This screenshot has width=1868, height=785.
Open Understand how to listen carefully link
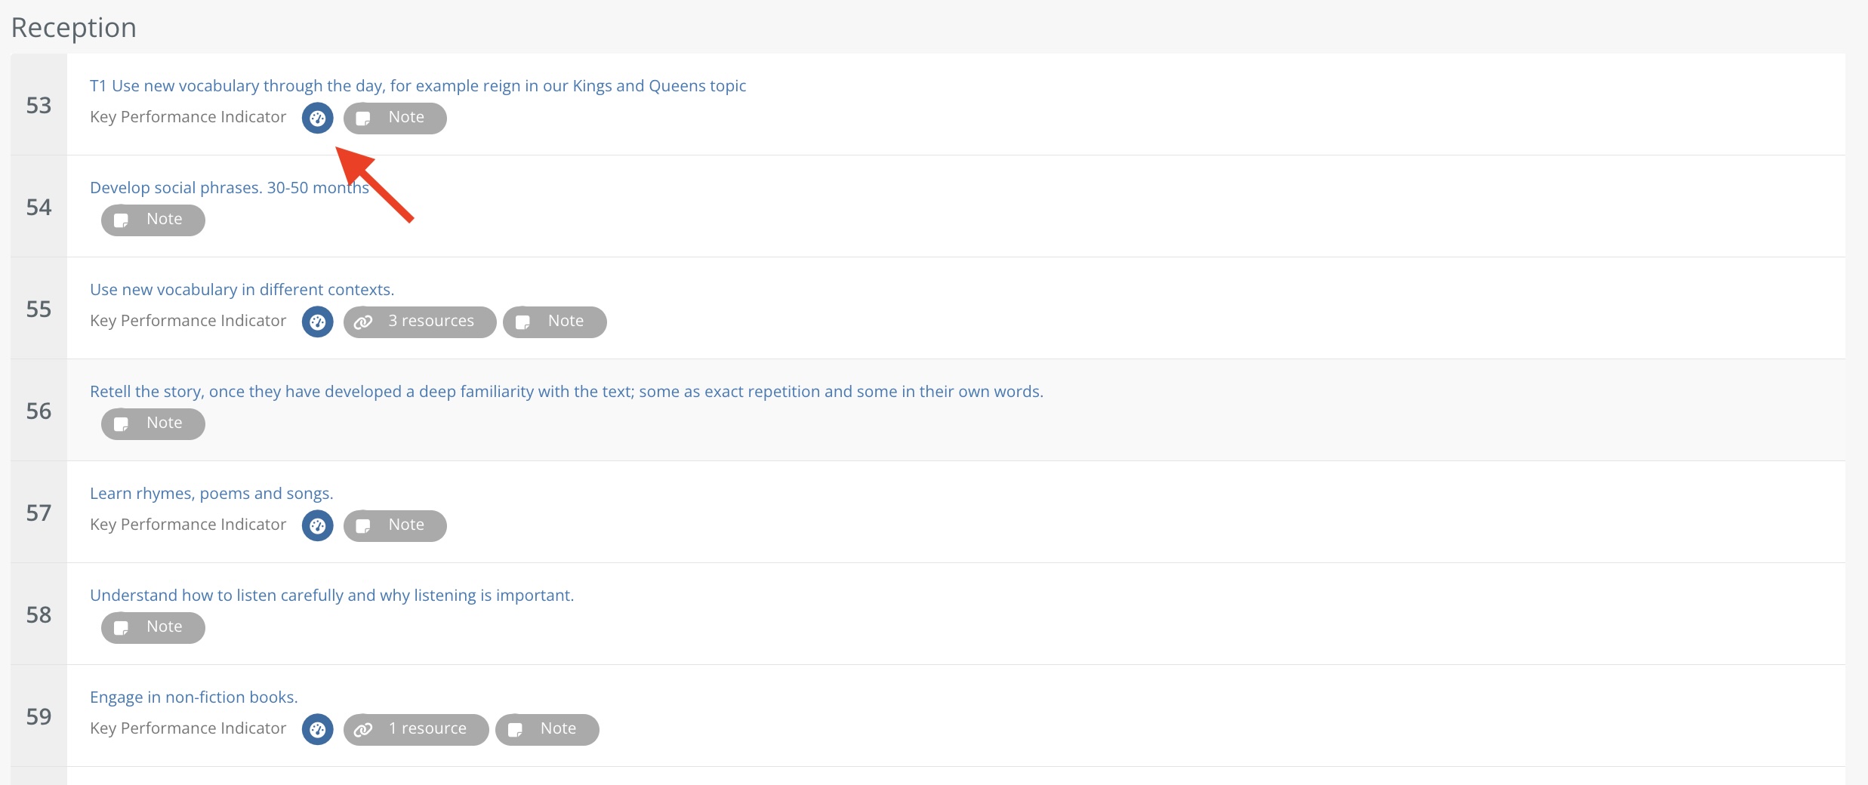point(331,596)
